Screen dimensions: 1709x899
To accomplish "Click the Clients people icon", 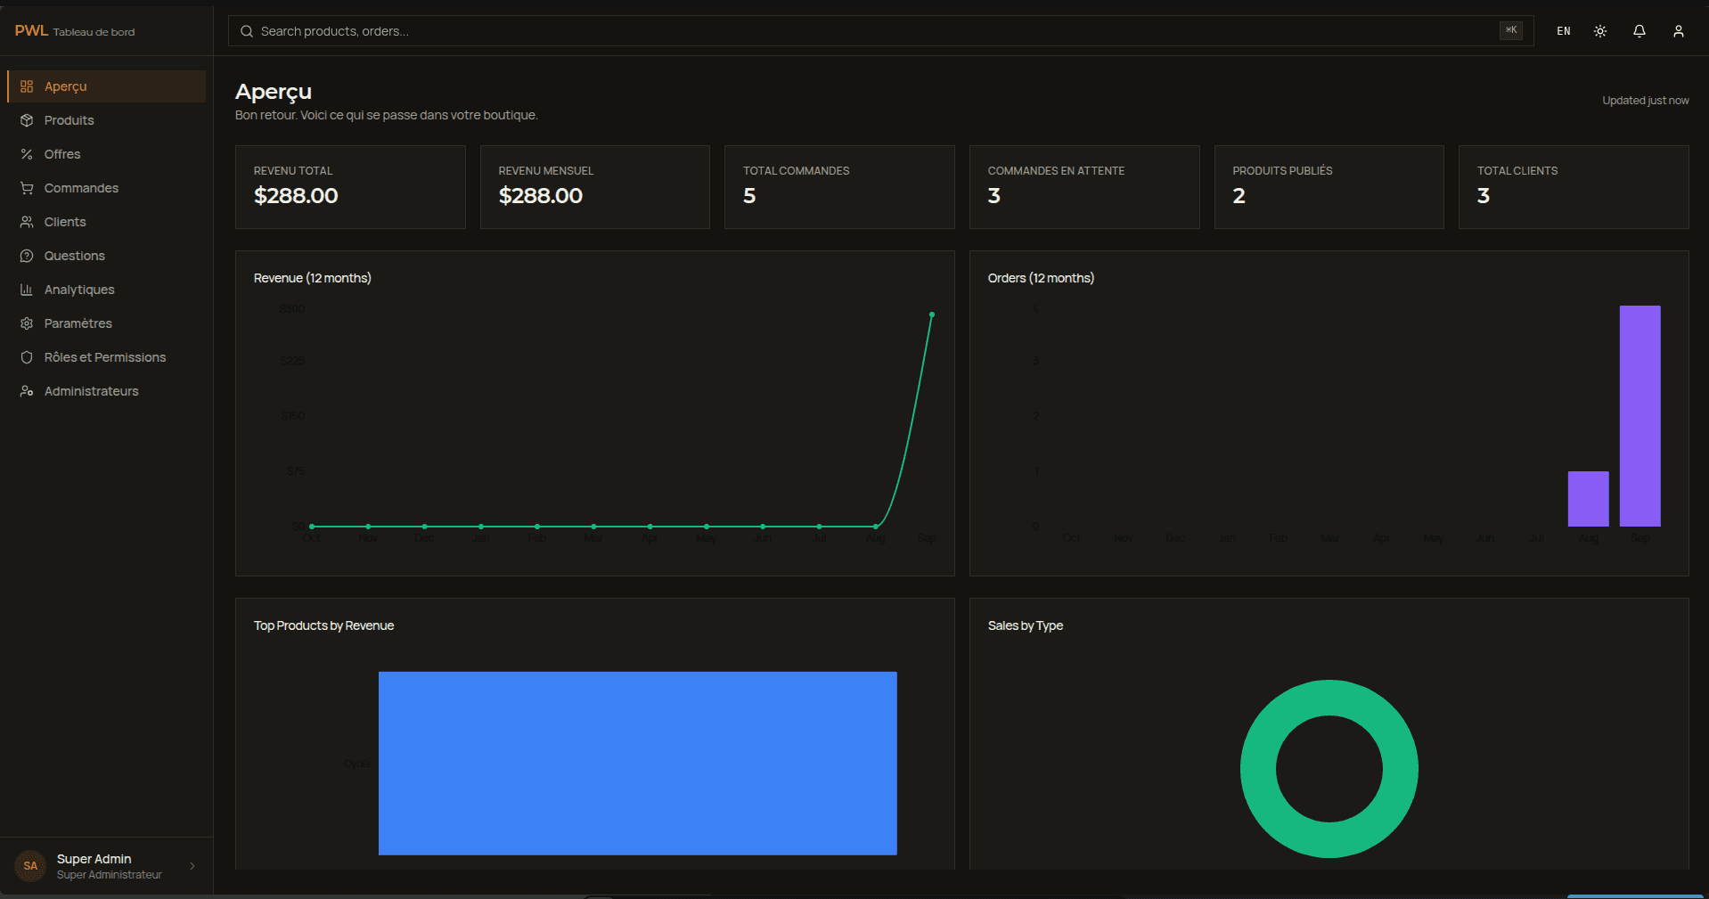I will [x=27, y=222].
